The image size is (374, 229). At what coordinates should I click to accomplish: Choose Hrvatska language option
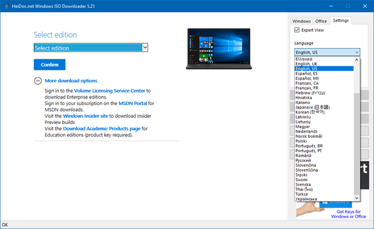[324, 97]
